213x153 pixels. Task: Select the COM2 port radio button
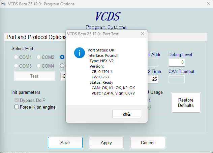39,57
